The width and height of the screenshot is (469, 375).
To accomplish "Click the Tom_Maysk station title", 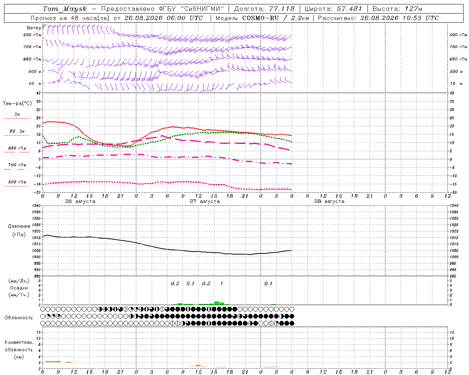I will point(64,9).
